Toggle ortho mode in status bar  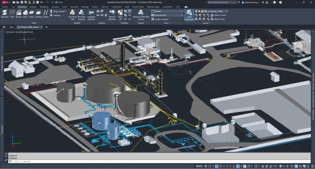point(217,166)
